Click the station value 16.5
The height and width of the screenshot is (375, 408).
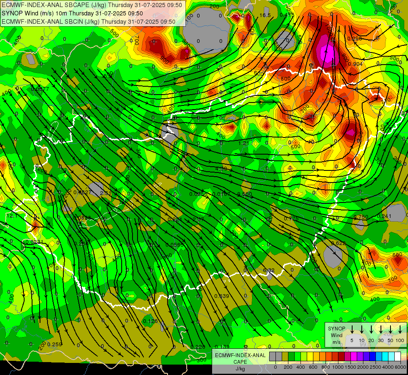pos(265,15)
